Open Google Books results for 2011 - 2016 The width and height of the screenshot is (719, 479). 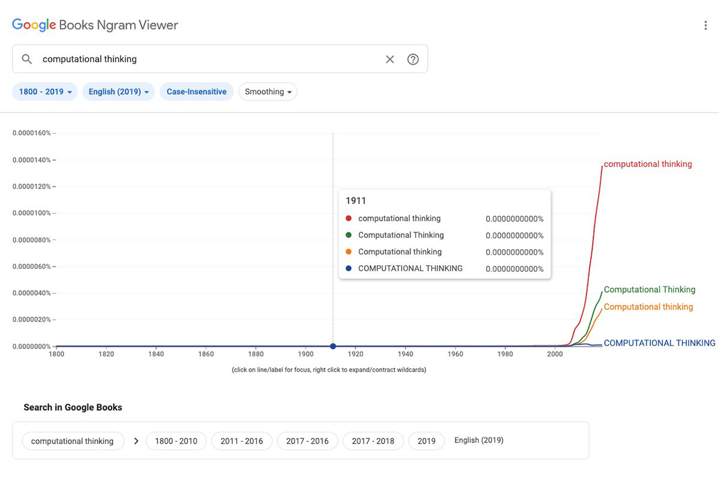[241, 441]
